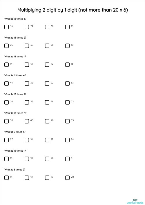Check the 45 box for 10 times 5
Viewport: 145px width, 205px height.
coord(27,121)
